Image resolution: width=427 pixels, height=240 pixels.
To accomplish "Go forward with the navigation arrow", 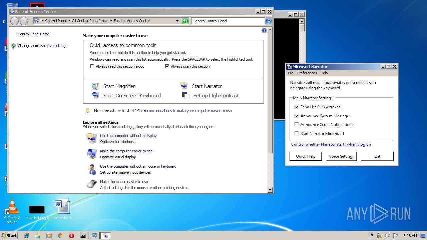I will 24,21.
